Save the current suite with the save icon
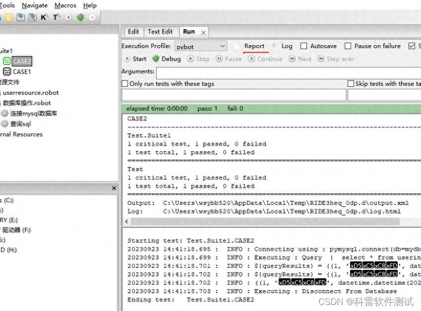Image resolution: width=421 pixels, height=311 pixels. 20,18
